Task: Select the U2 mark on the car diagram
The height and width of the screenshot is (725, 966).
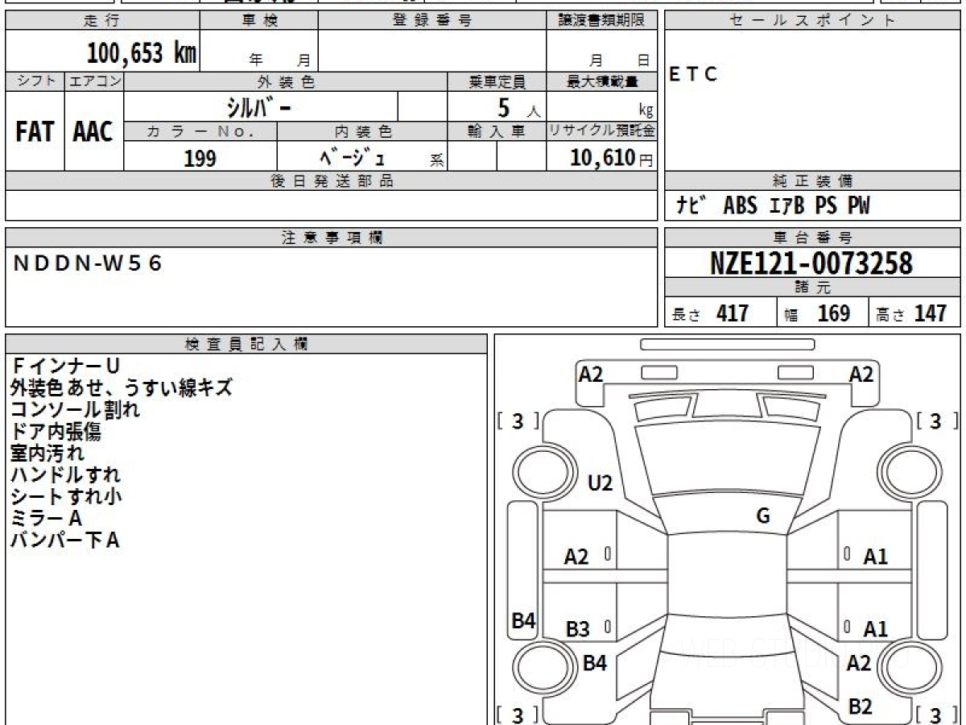Action: [600, 483]
